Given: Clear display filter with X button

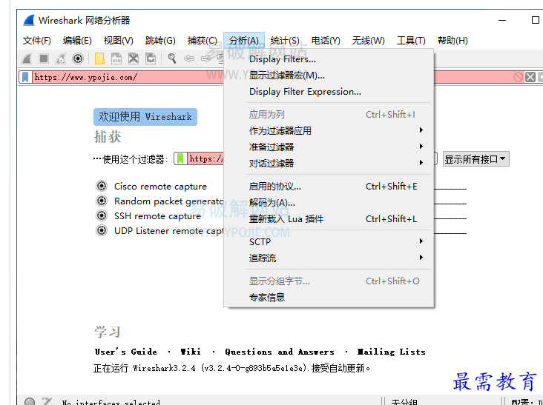Looking at the screenshot, I should (x=530, y=77).
